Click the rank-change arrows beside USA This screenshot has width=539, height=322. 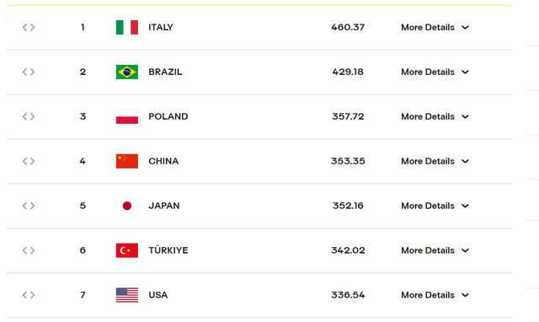click(29, 295)
